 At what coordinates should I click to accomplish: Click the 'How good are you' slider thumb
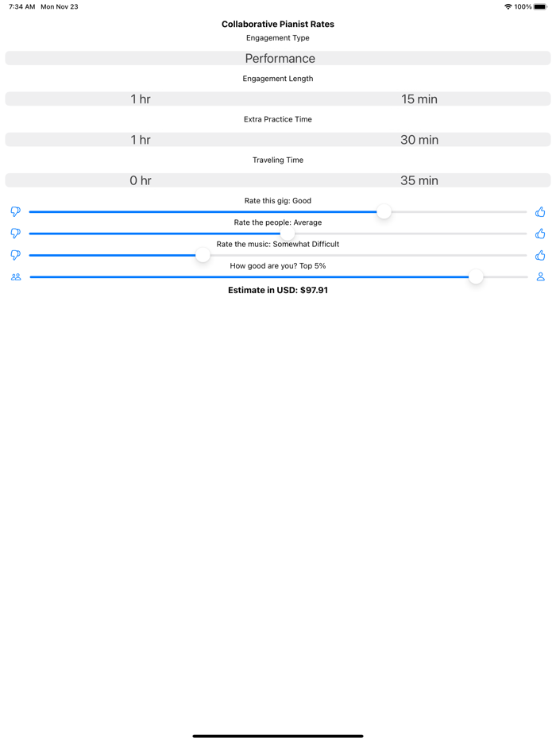click(476, 277)
